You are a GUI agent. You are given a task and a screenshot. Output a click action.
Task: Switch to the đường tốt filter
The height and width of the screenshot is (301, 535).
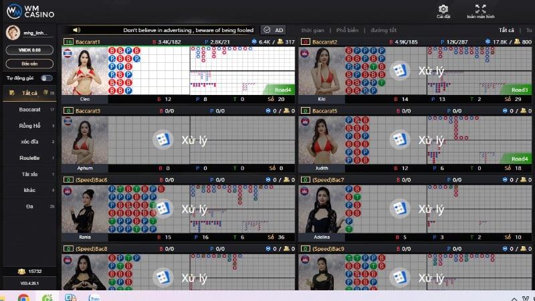click(x=384, y=30)
